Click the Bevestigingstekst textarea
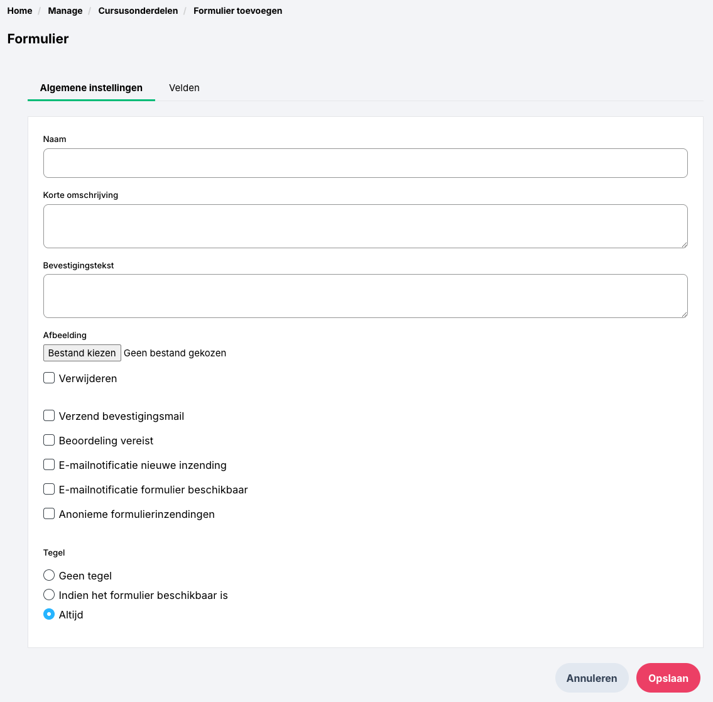713x702 pixels. click(365, 296)
